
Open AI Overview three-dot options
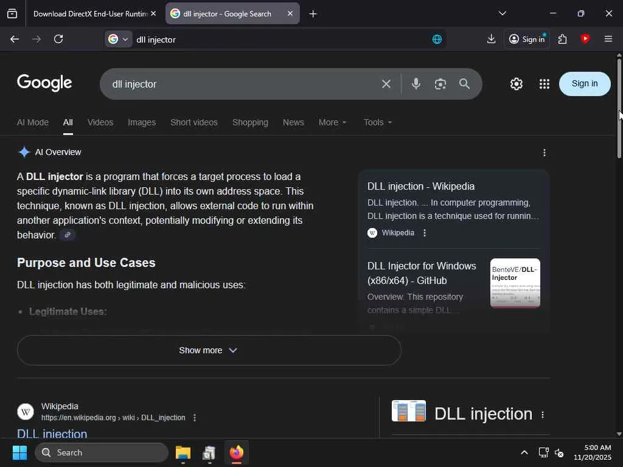pos(545,153)
